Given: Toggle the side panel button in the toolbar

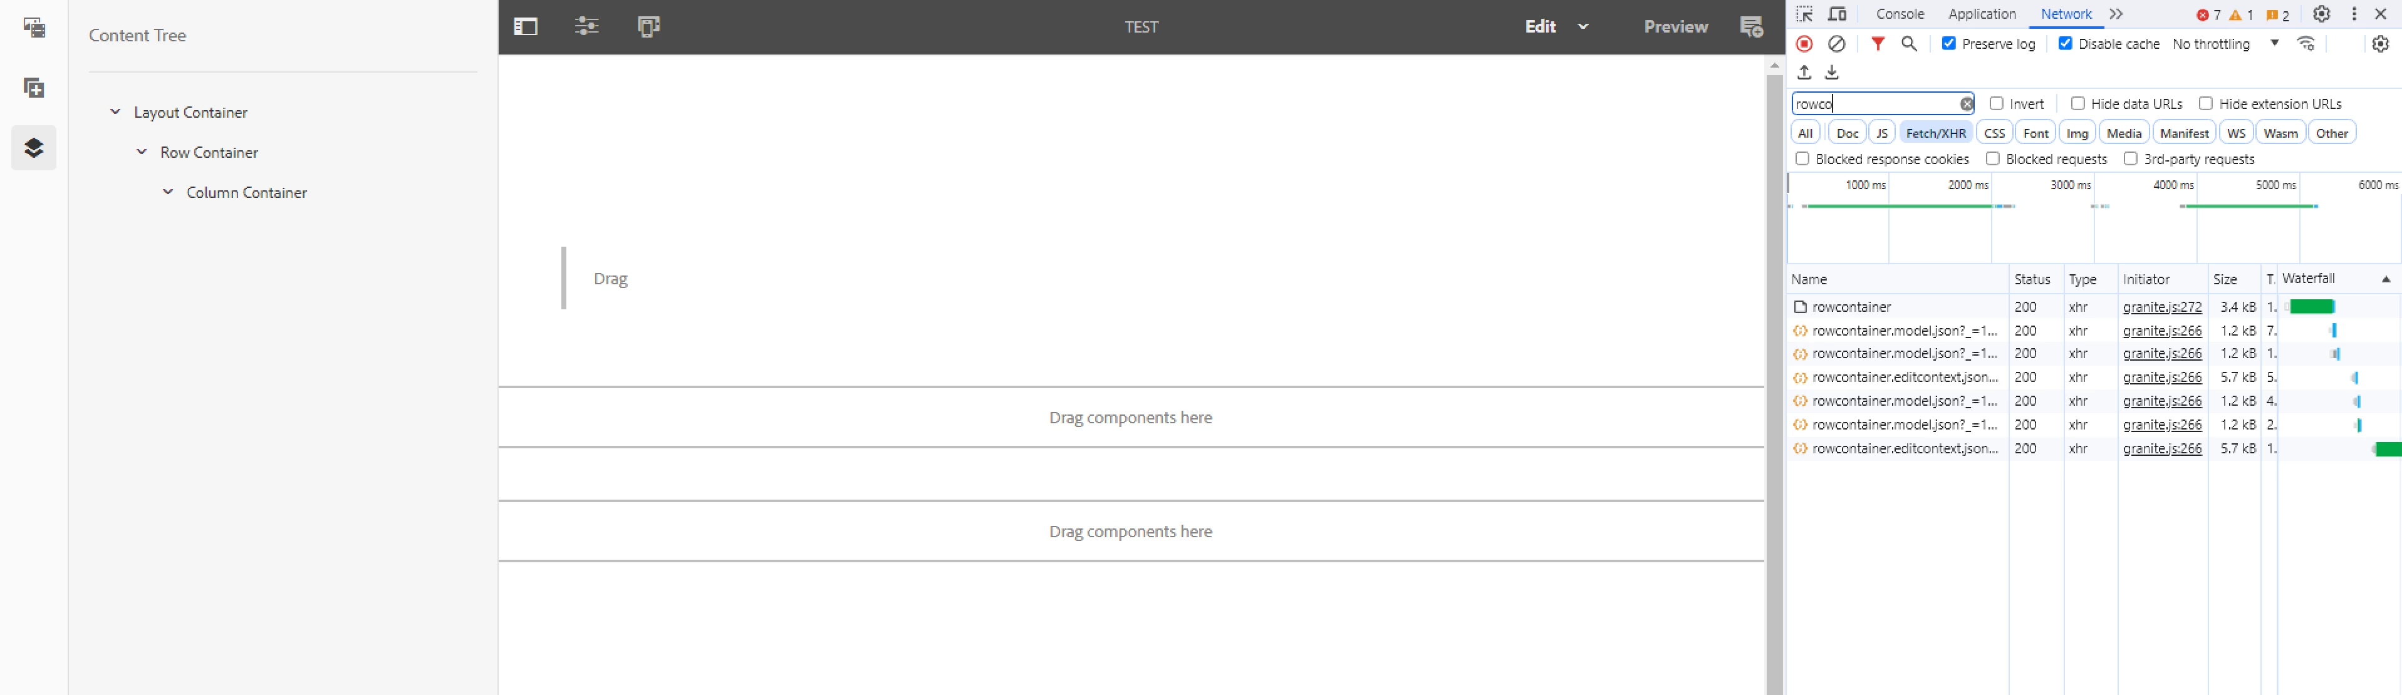Looking at the screenshot, I should [525, 26].
